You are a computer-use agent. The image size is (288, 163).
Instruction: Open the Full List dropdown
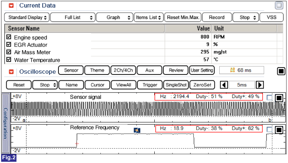[x=73, y=17]
